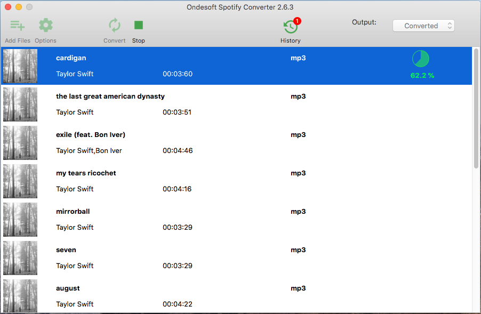This screenshot has width=481, height=314.
Task: Click the artist 'Taylor Swift,Bon Iver'
Action: [89, 150]
